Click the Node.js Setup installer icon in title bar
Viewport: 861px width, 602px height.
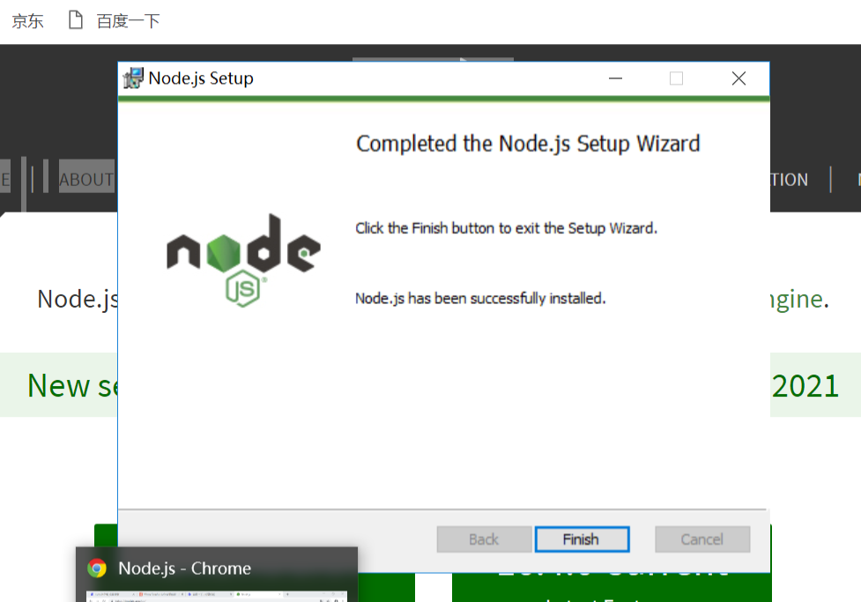coord(133,78)
